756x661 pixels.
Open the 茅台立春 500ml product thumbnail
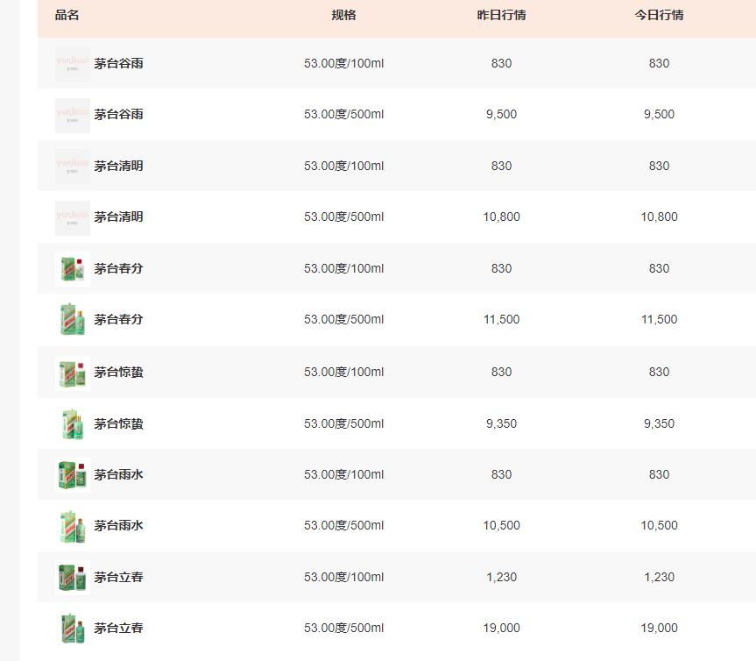click(x=73, y=629)
